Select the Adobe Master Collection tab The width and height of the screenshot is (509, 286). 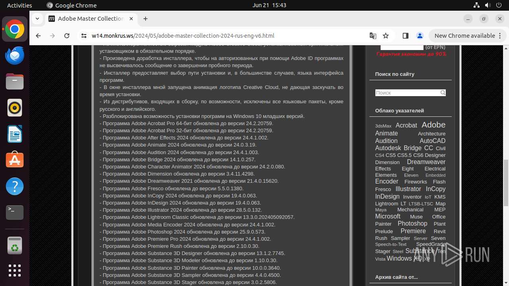pos(91,19)
